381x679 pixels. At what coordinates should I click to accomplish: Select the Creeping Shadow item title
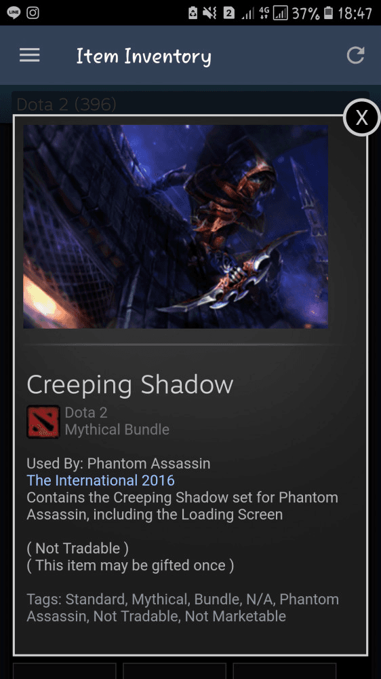pos(129,384)
